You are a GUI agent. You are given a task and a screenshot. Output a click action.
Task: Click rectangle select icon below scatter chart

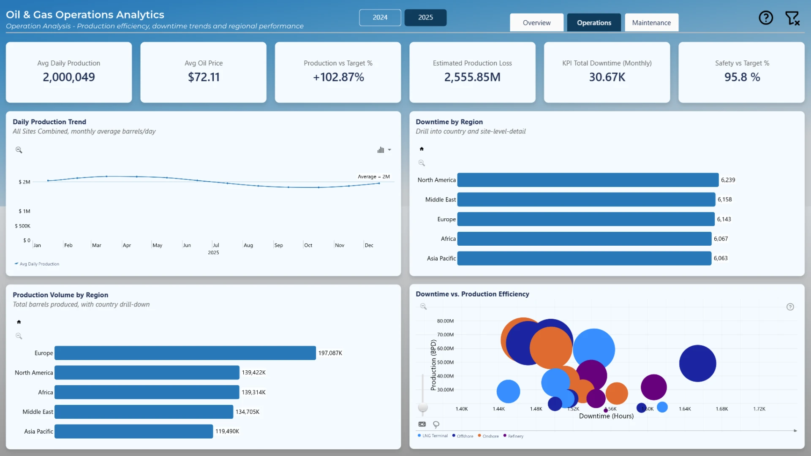point(422,424)
